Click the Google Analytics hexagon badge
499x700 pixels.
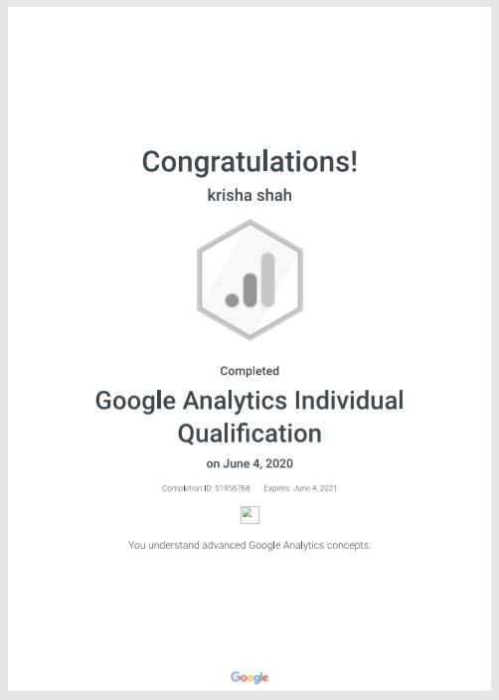point(249,280)
